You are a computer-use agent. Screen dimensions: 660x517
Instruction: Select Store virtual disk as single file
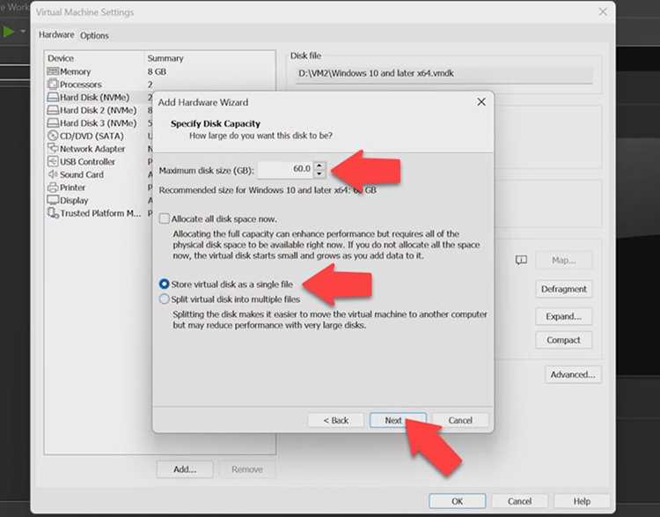coord(165,284)
